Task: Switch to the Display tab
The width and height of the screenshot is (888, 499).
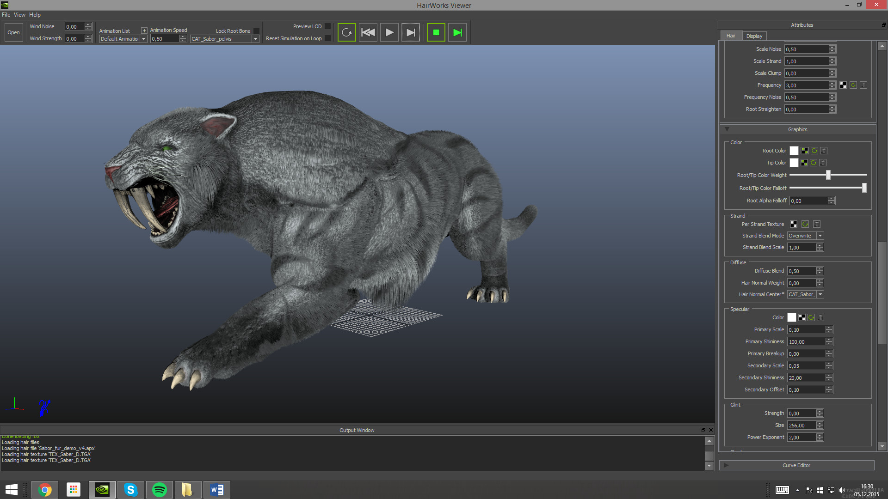Action: coord(754,36)
